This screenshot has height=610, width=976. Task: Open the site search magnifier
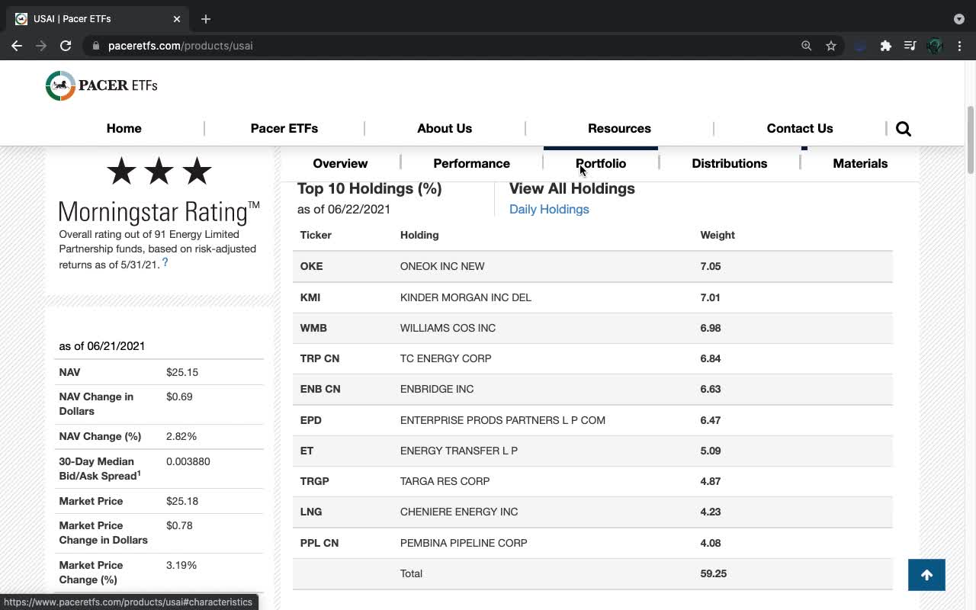904,129
